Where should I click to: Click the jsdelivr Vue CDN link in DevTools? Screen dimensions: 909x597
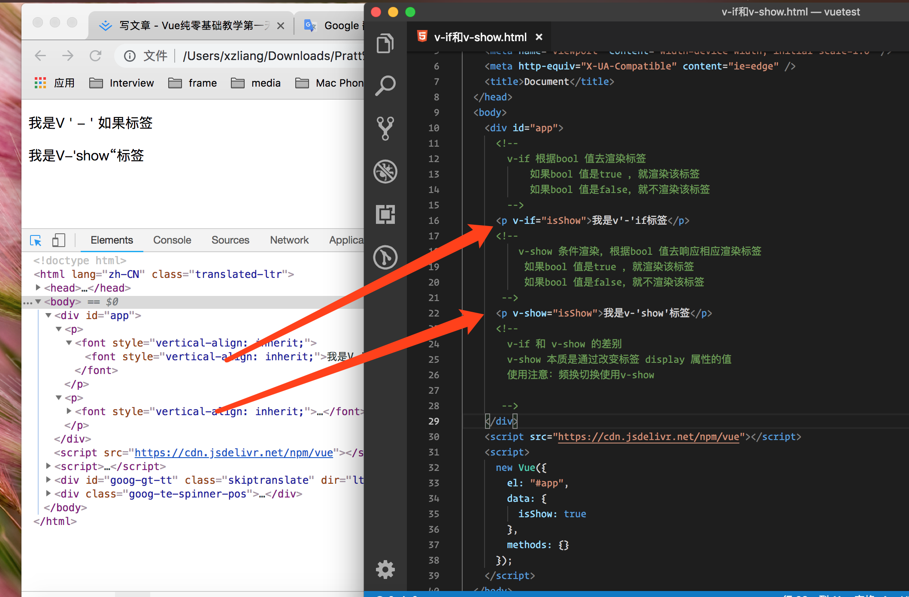coord(233,452)
